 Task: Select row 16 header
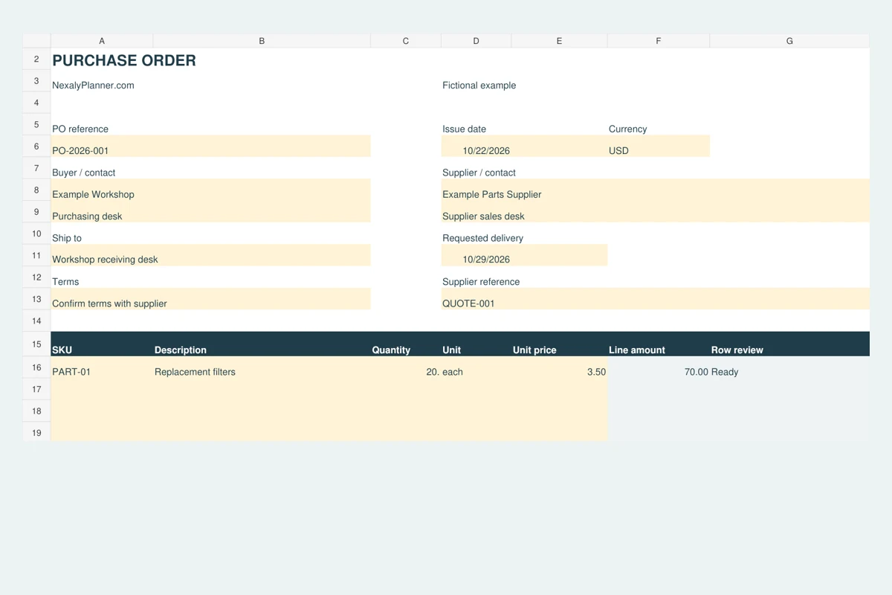pos(36,367)
